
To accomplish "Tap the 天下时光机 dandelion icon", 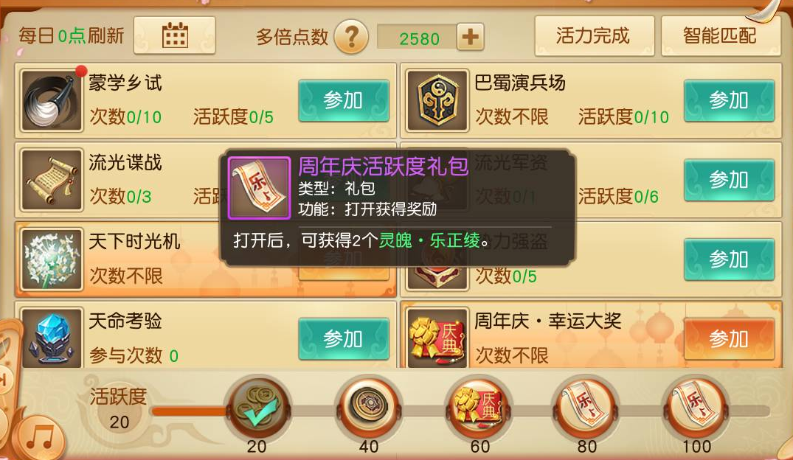I will [52, 259].
